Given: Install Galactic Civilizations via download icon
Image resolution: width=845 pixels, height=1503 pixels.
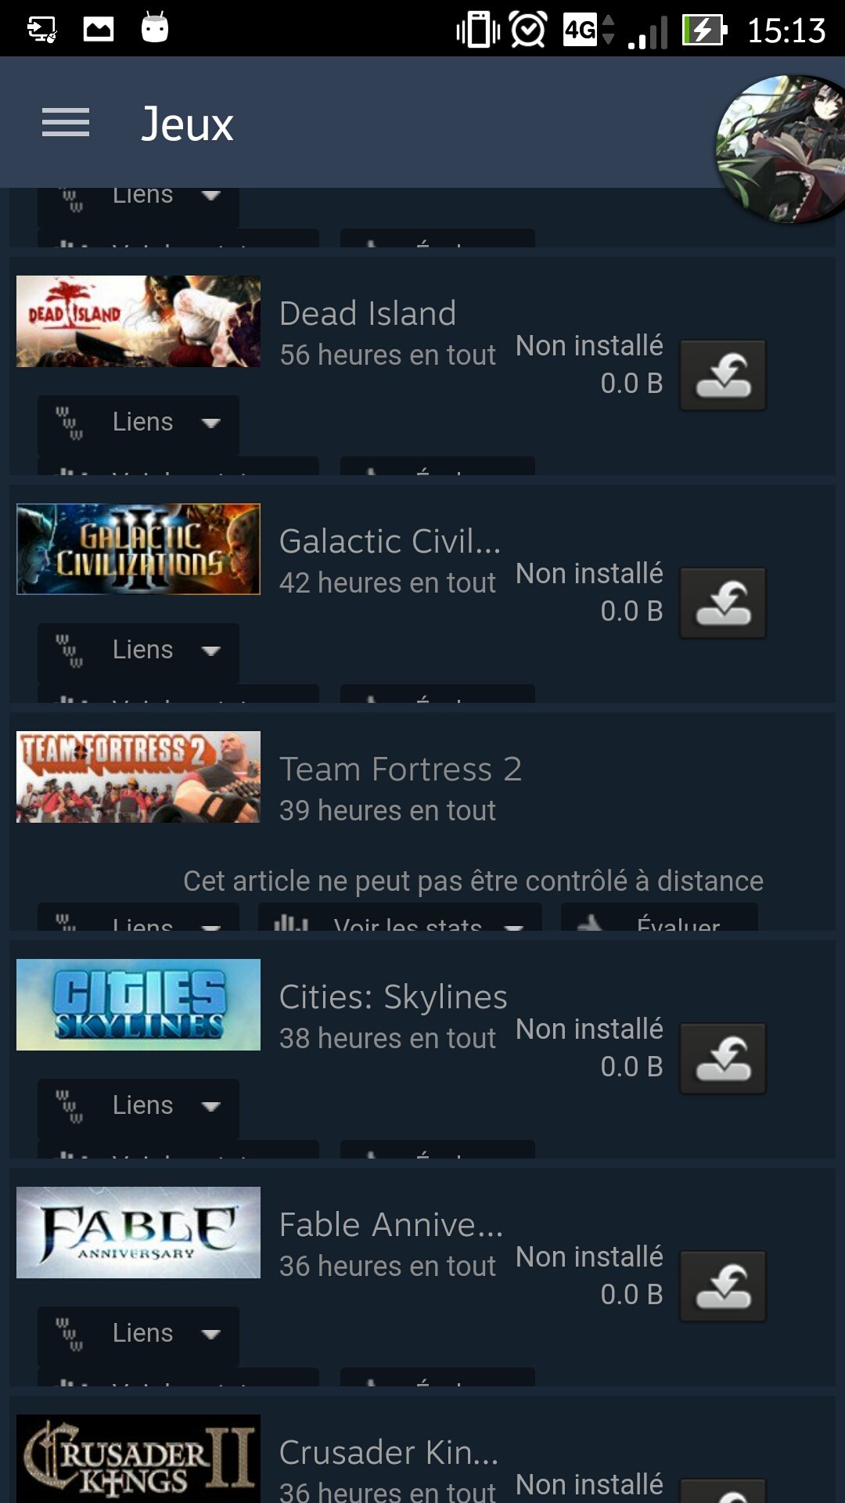Looking at the screenshot, I should click(723, 603).
